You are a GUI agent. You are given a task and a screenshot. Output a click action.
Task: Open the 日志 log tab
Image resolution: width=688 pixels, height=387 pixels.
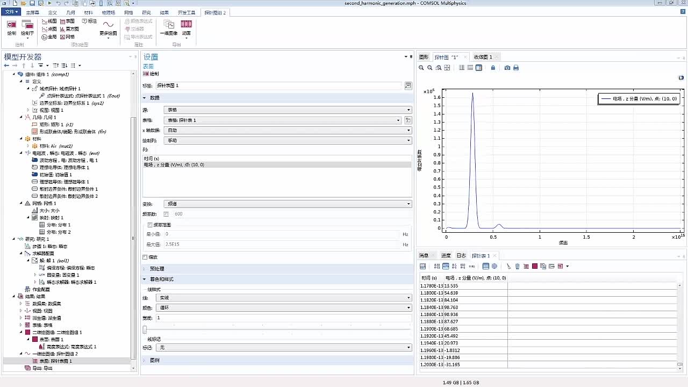coord(461,255)
